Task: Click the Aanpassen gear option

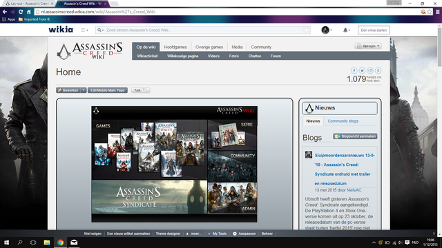Action: coord(244,234)
